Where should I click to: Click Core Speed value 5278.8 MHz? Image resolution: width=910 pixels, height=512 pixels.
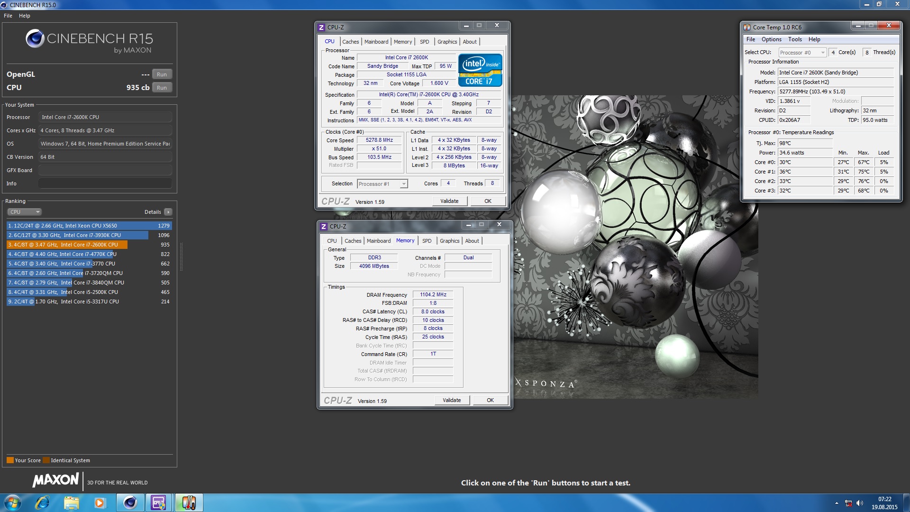click(x=379, y=140)
